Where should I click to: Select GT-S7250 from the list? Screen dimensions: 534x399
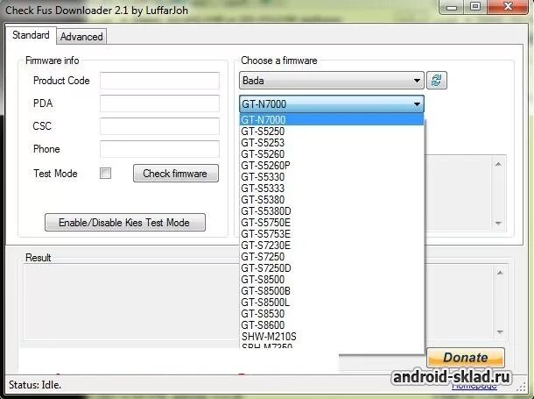tap(332, 257)
